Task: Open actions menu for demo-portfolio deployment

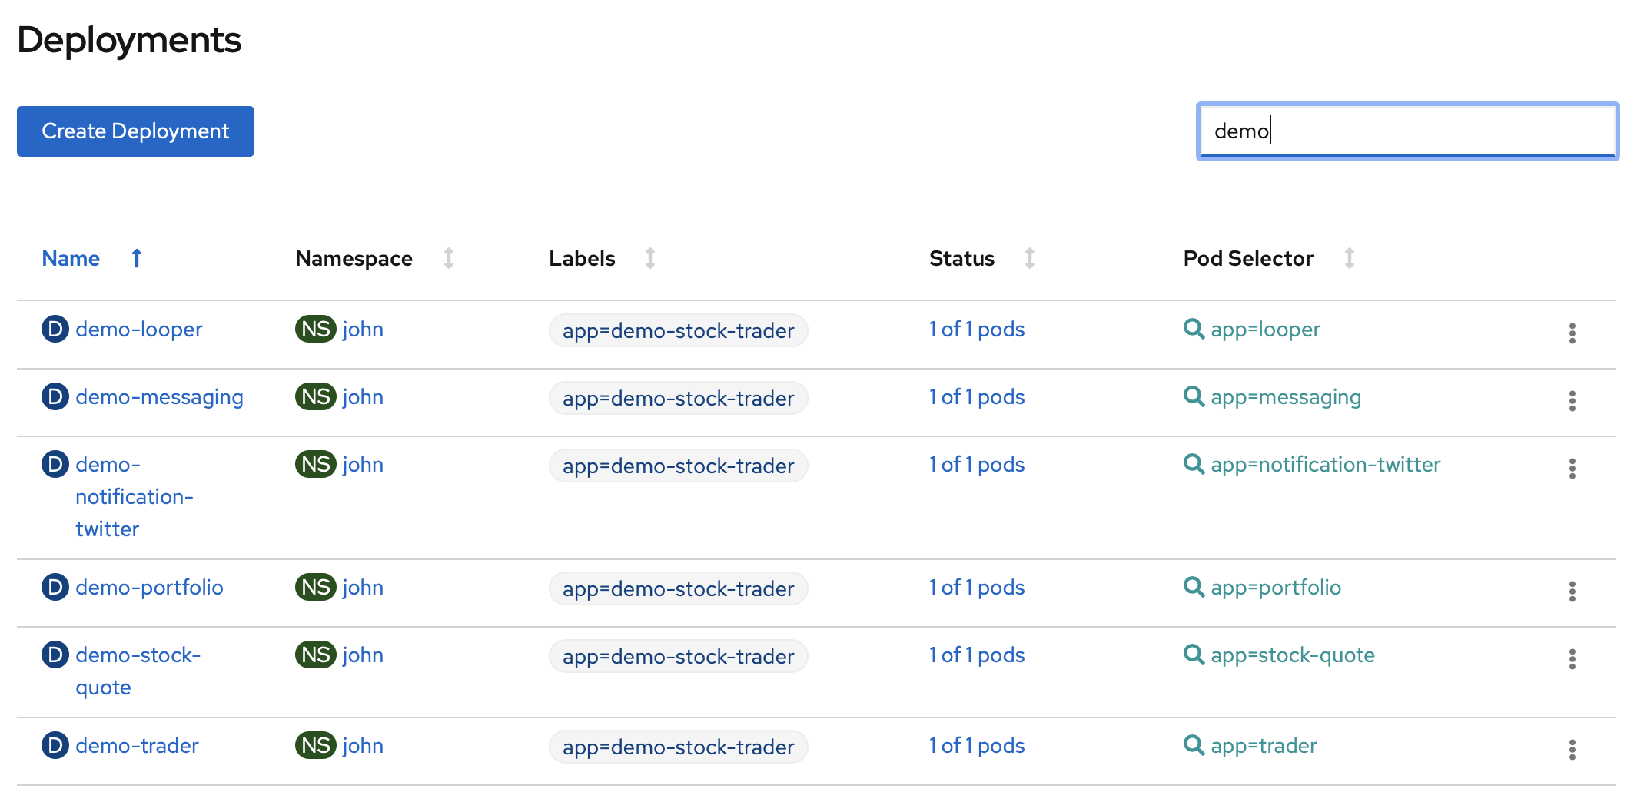Action: tap(1572, 591)
